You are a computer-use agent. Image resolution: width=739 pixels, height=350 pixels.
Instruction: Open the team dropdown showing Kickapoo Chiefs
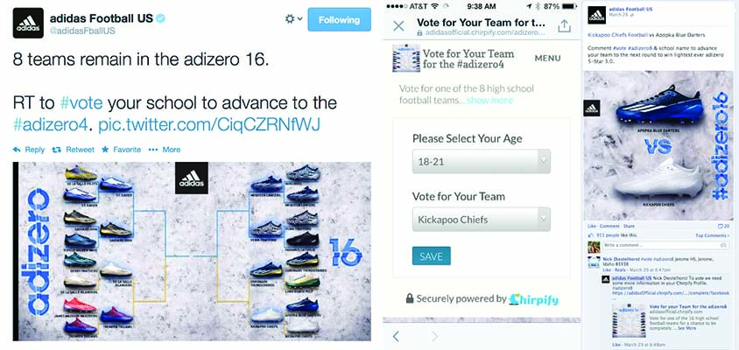pos(482,220)
